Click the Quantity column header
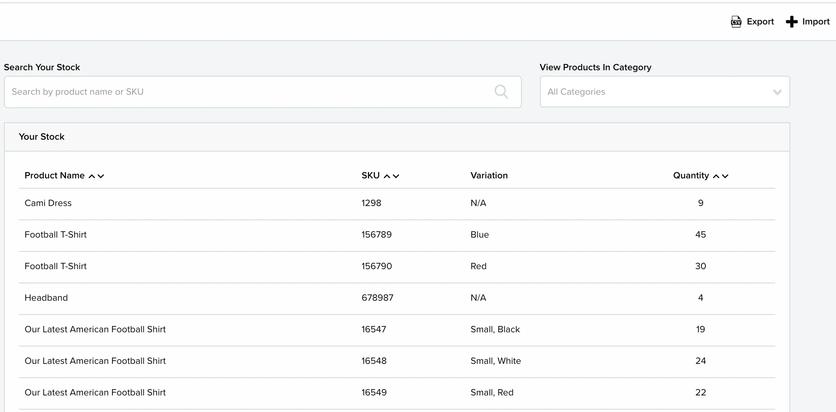Screen dimensions: 836x412 (691, 176)
